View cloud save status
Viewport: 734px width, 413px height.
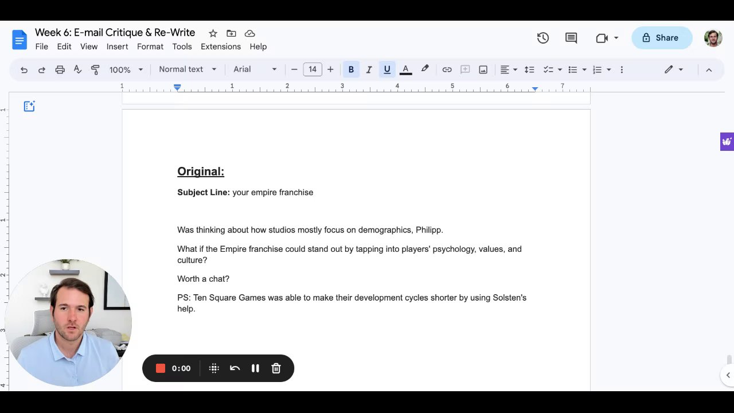point(249,33)
